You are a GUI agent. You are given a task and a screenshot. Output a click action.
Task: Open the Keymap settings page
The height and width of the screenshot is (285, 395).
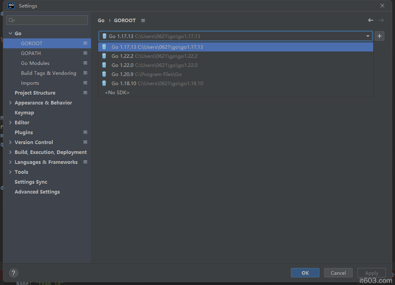24,112
